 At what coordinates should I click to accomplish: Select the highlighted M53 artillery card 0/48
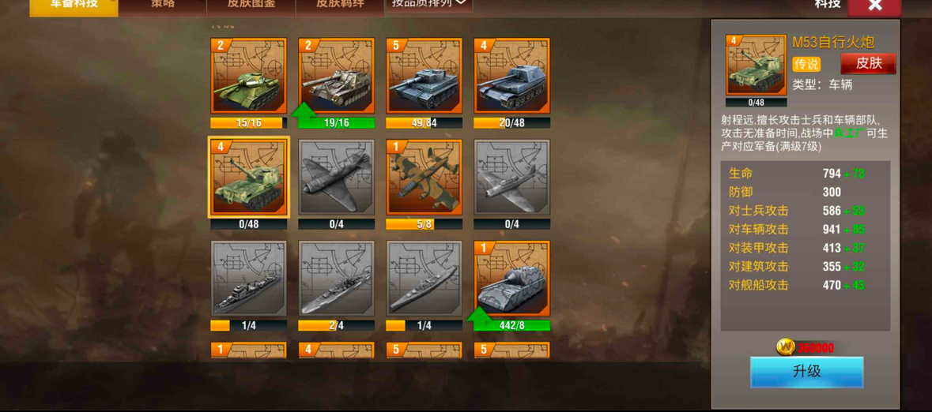pyautogui.click(x=248, y=177)
